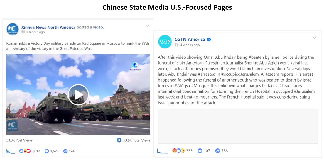This screenshot has width=324, height=161.
Task: Open the Xinhua News North America page link
Action: 48,27
